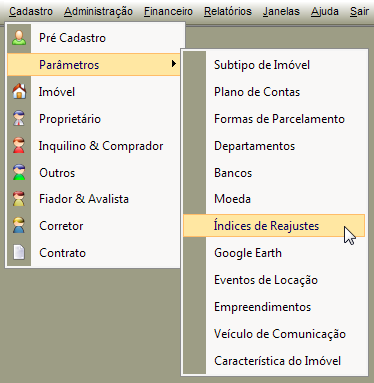Select Eventos de Locação in submenu
This screenshot has height=383, width=374.
[x=274, y=280]
